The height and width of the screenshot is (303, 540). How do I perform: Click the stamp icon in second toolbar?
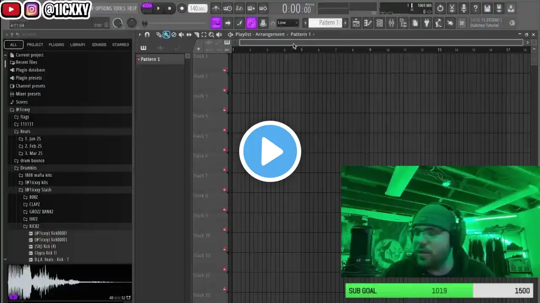click(263, 23)
